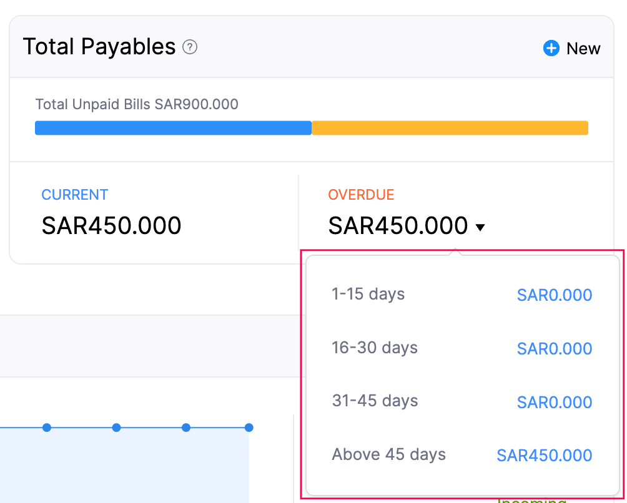Click the yellow Overdue segment of the bar

pos(450,127)
